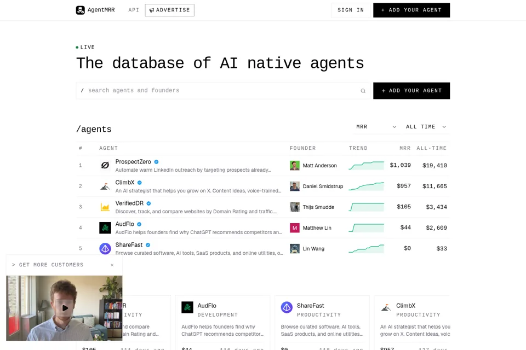The height and width of the screenshot is (350, 526).
Task: Open the All Time range dropdown
Action: pos(426,127)
